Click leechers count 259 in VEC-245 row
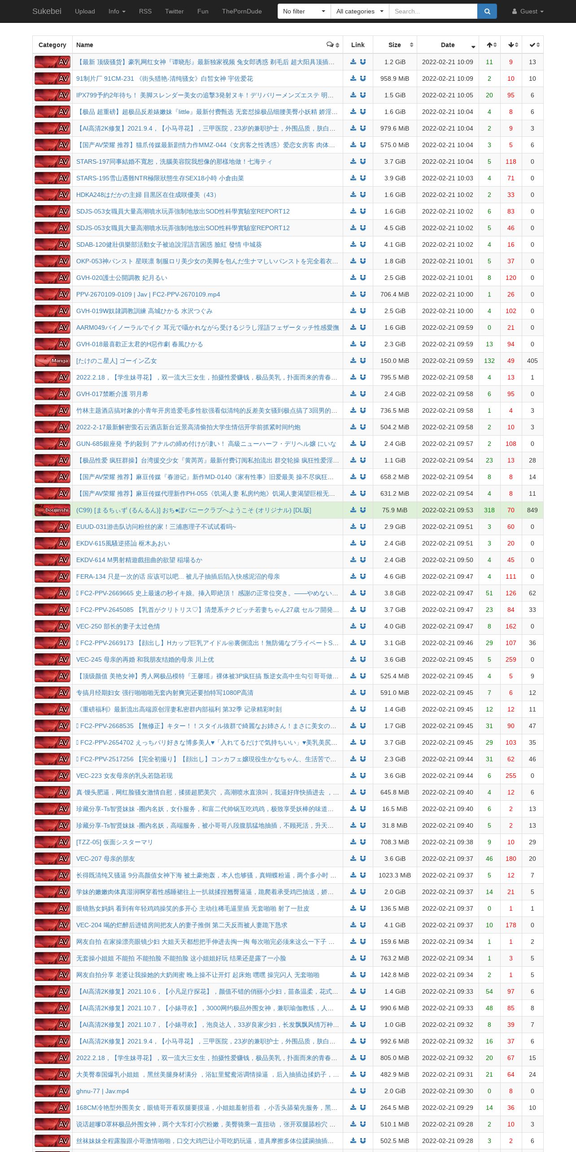The image size is (576, 1152). click(511, 659)
